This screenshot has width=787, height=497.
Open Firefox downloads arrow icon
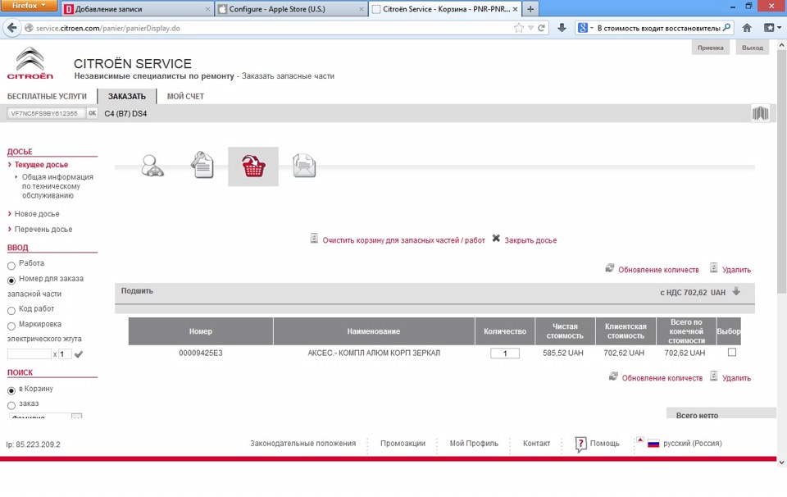click(562, 28)
